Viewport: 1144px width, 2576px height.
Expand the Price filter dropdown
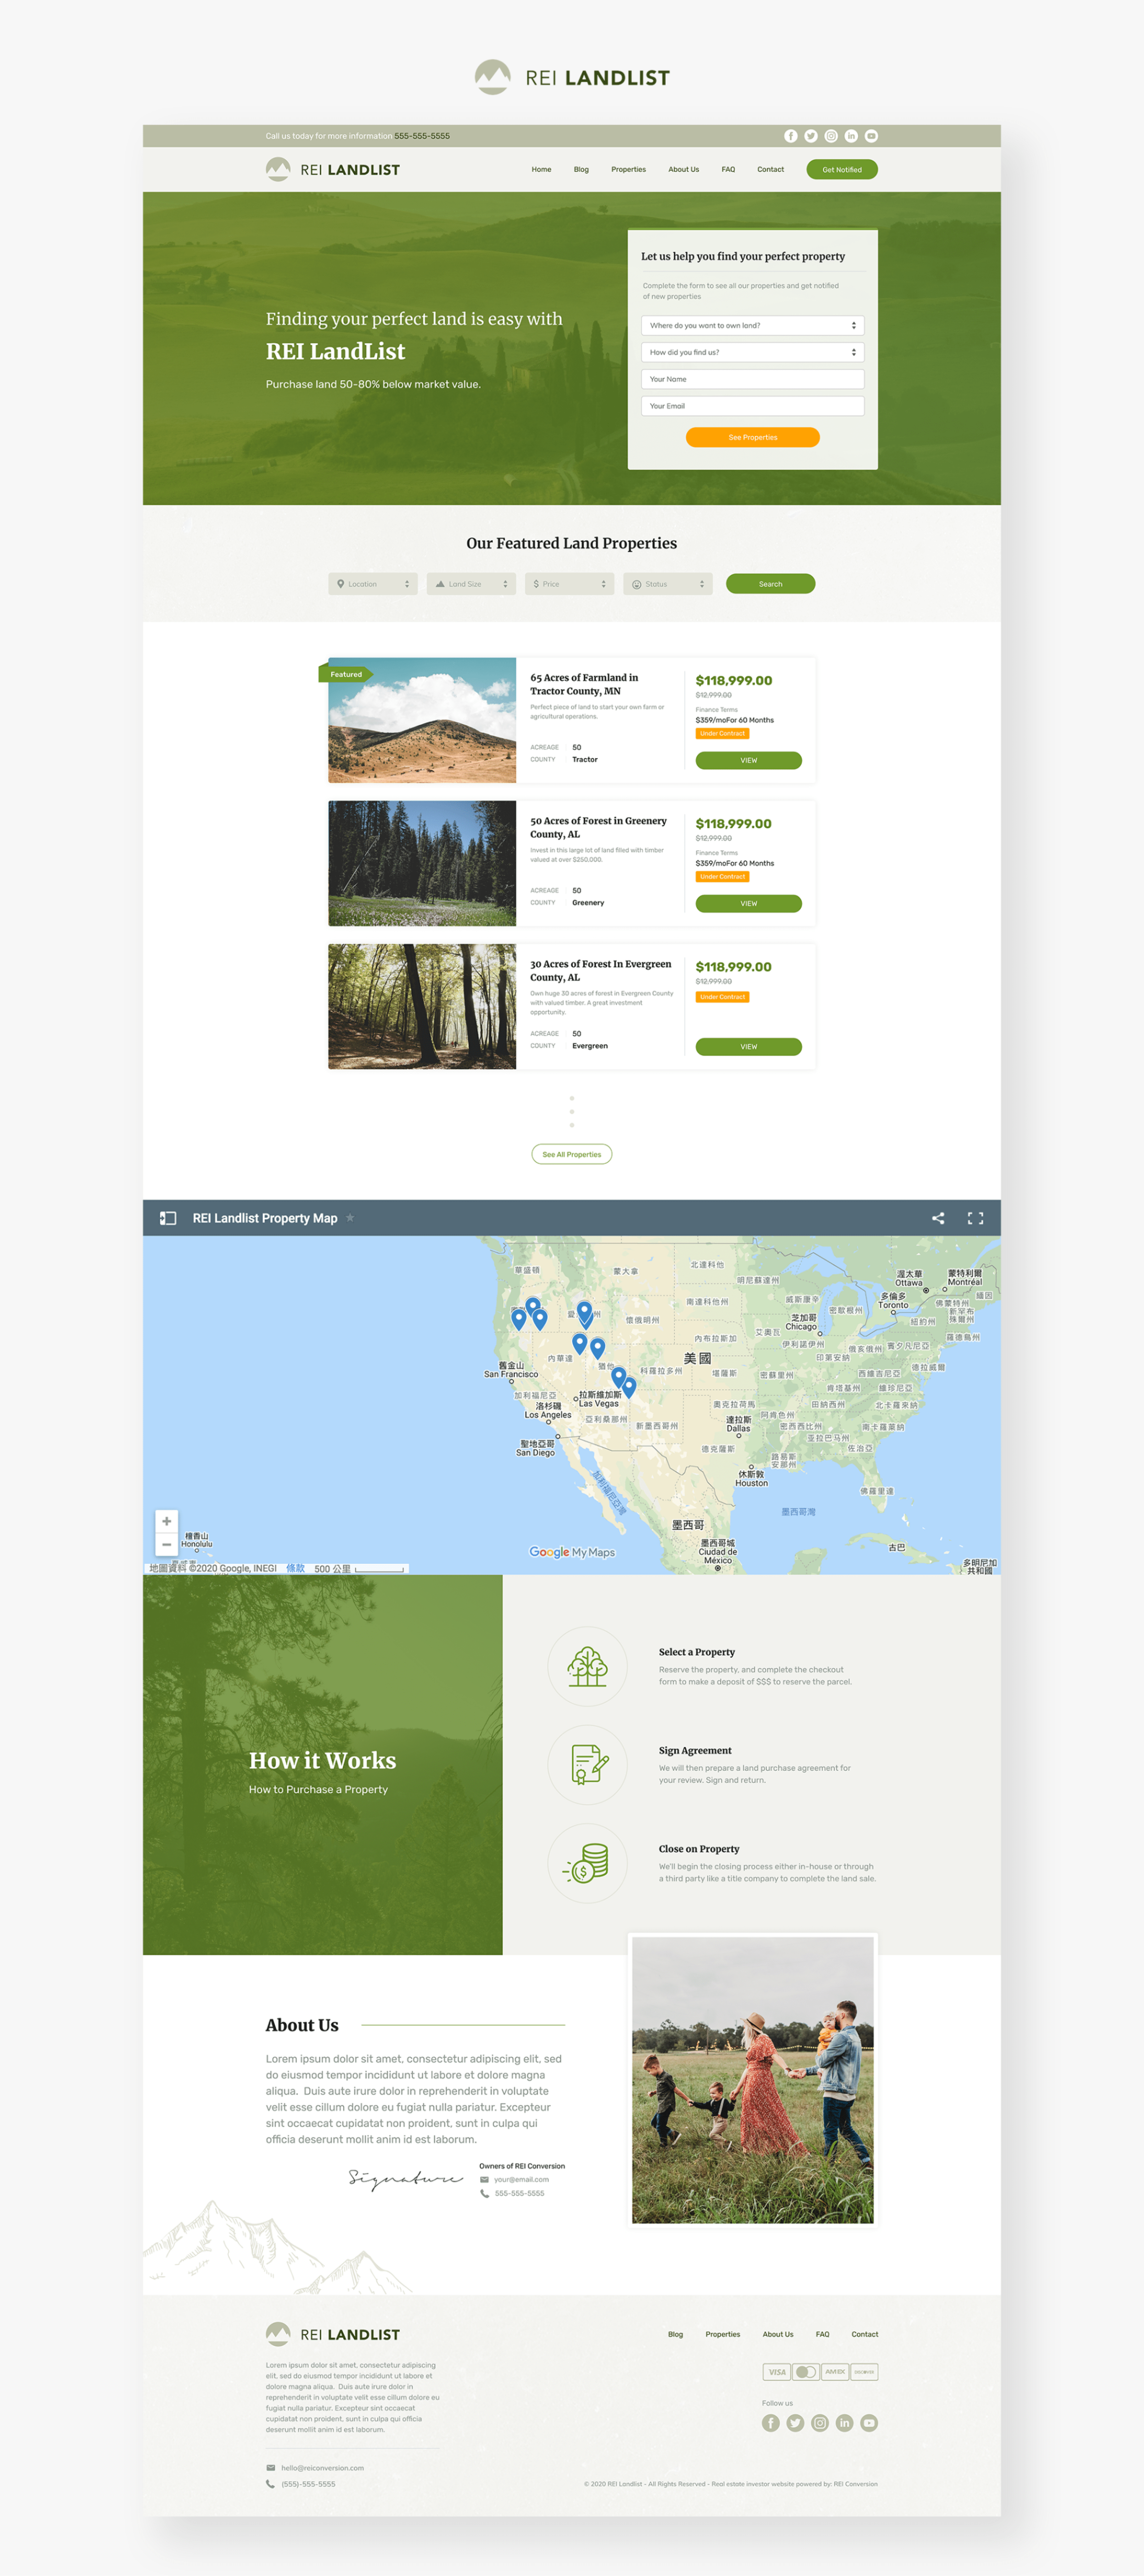point(569,584)
